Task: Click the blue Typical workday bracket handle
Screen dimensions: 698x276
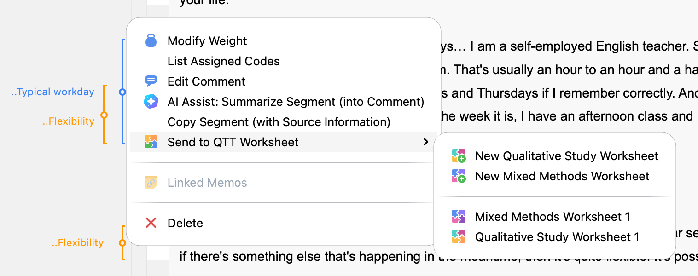Action: point(122,92)
